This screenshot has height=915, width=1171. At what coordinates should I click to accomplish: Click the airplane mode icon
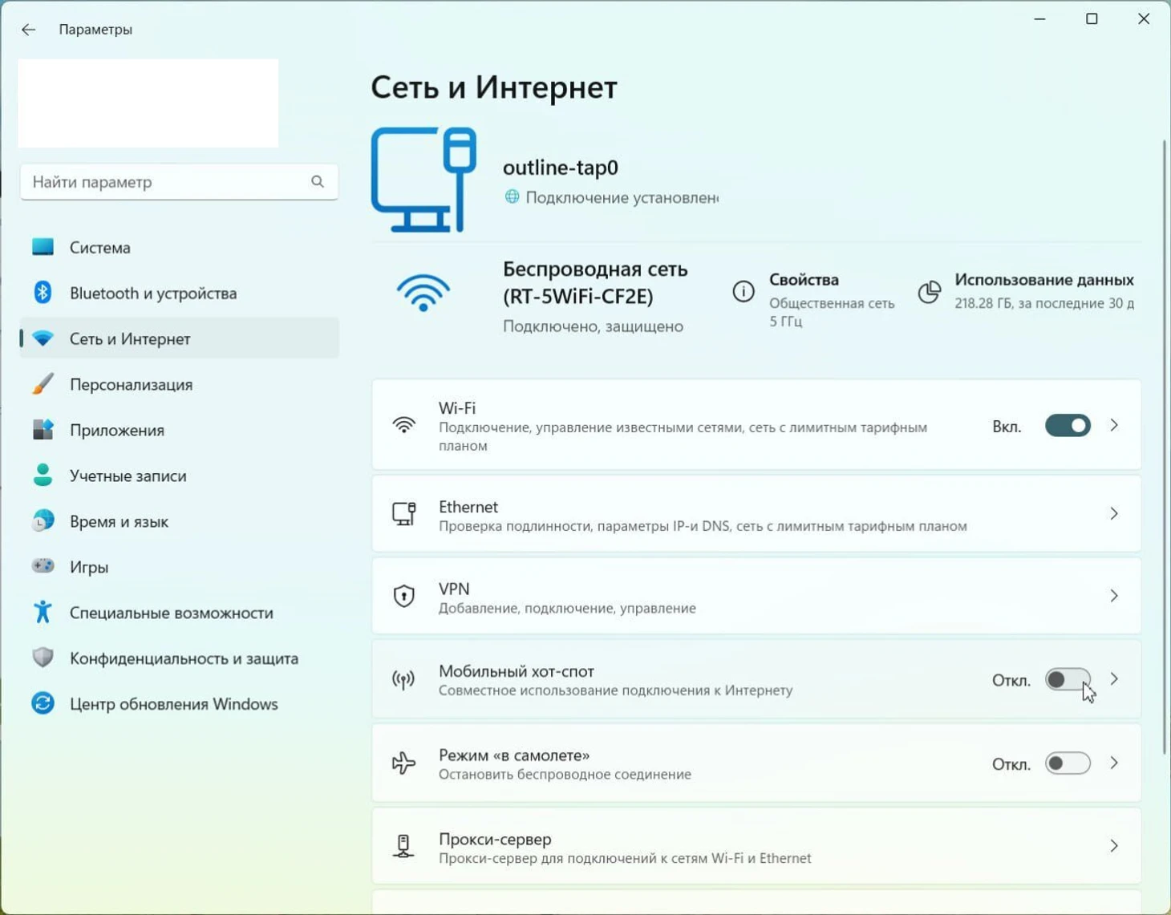pyautogui.click(x=403, y=763)
